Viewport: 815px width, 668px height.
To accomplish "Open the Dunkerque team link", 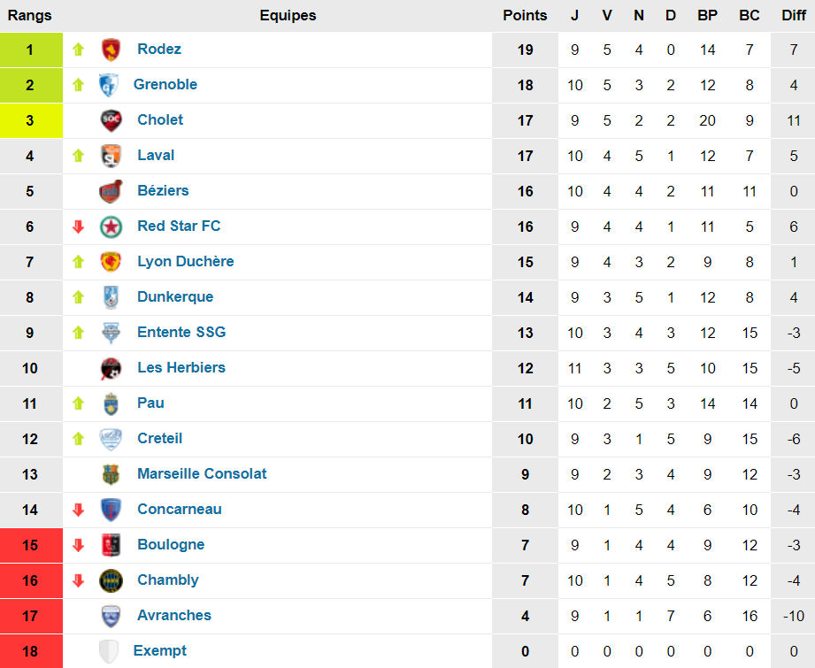I will point(175,297).
